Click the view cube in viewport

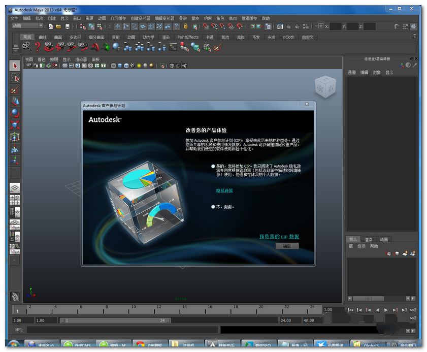[325, 87]
